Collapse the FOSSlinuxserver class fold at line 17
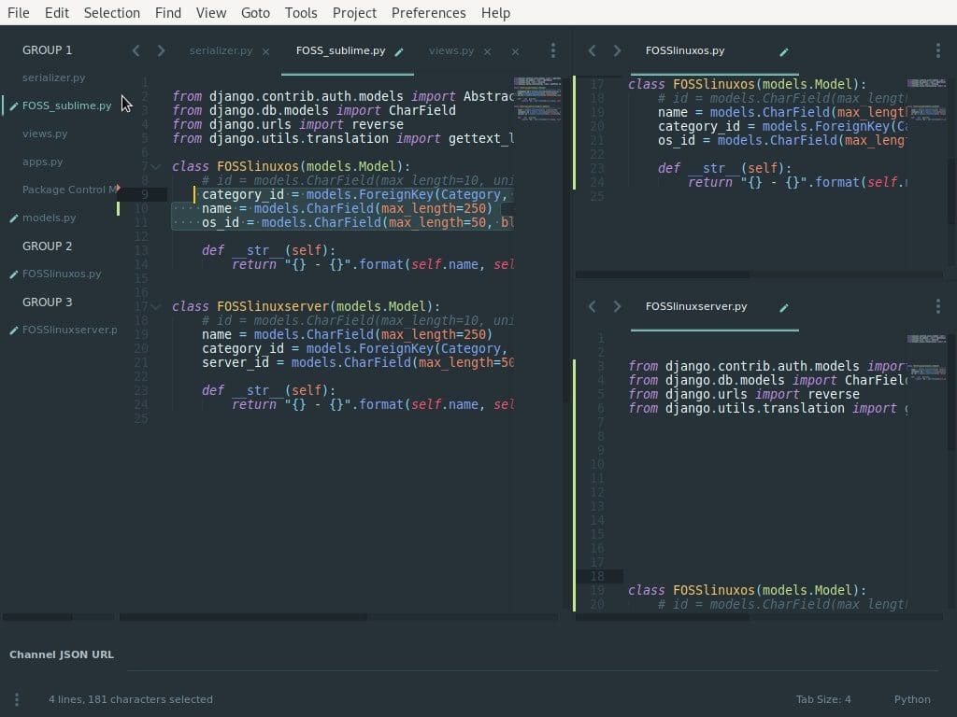The height and width of the screenshot is (717, 957). [156, 306]
